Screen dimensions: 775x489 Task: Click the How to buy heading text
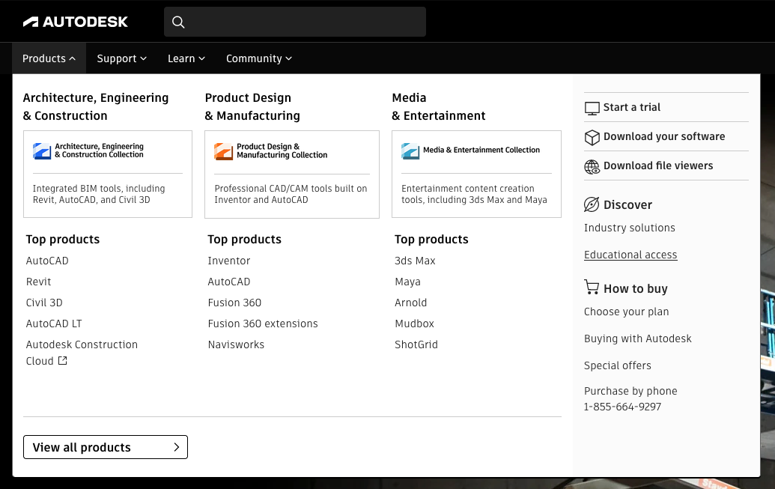(x=636, y=289)
